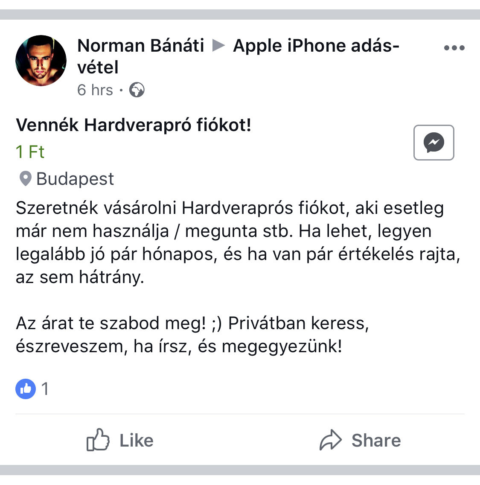The image size is (480, 485).
Task: Click the Budapest location text
Action: click(x=75, y=179)
